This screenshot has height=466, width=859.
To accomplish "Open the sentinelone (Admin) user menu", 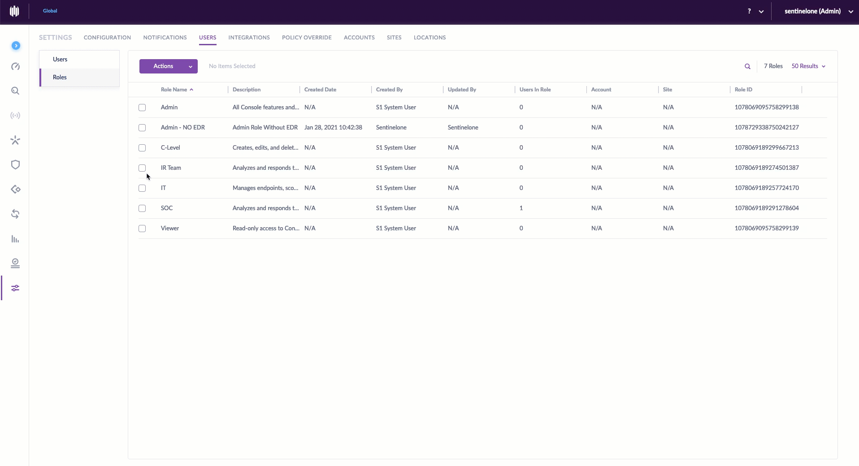I will (x=818, y=11).
